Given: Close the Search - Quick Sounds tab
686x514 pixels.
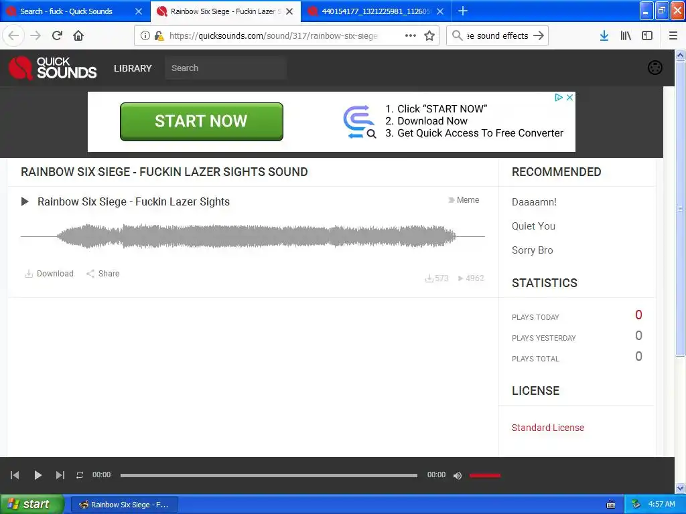Looking at the screenshot, I should point(138,11).
